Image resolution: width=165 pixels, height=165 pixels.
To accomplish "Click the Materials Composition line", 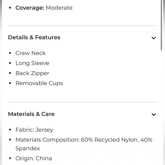I will 84,144.
